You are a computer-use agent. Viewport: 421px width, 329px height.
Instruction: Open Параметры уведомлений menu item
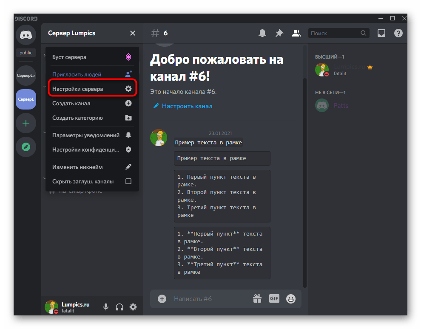pyautogui.click(x=92, y=135)
